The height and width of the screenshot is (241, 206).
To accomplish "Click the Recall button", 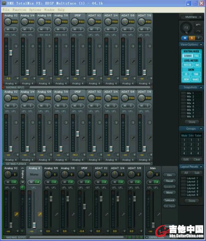I will [x=170, y=181].
